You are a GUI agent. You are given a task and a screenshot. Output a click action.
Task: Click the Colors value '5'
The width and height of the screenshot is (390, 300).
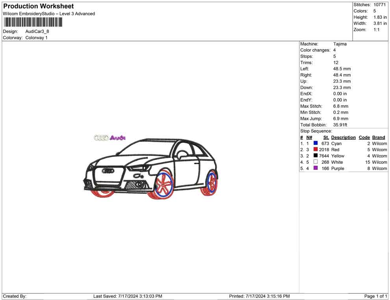pyautogui.click(x=375, y=11)
